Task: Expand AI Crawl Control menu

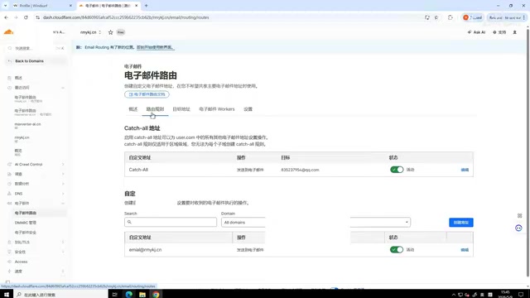Action: (x=63, y=165)
